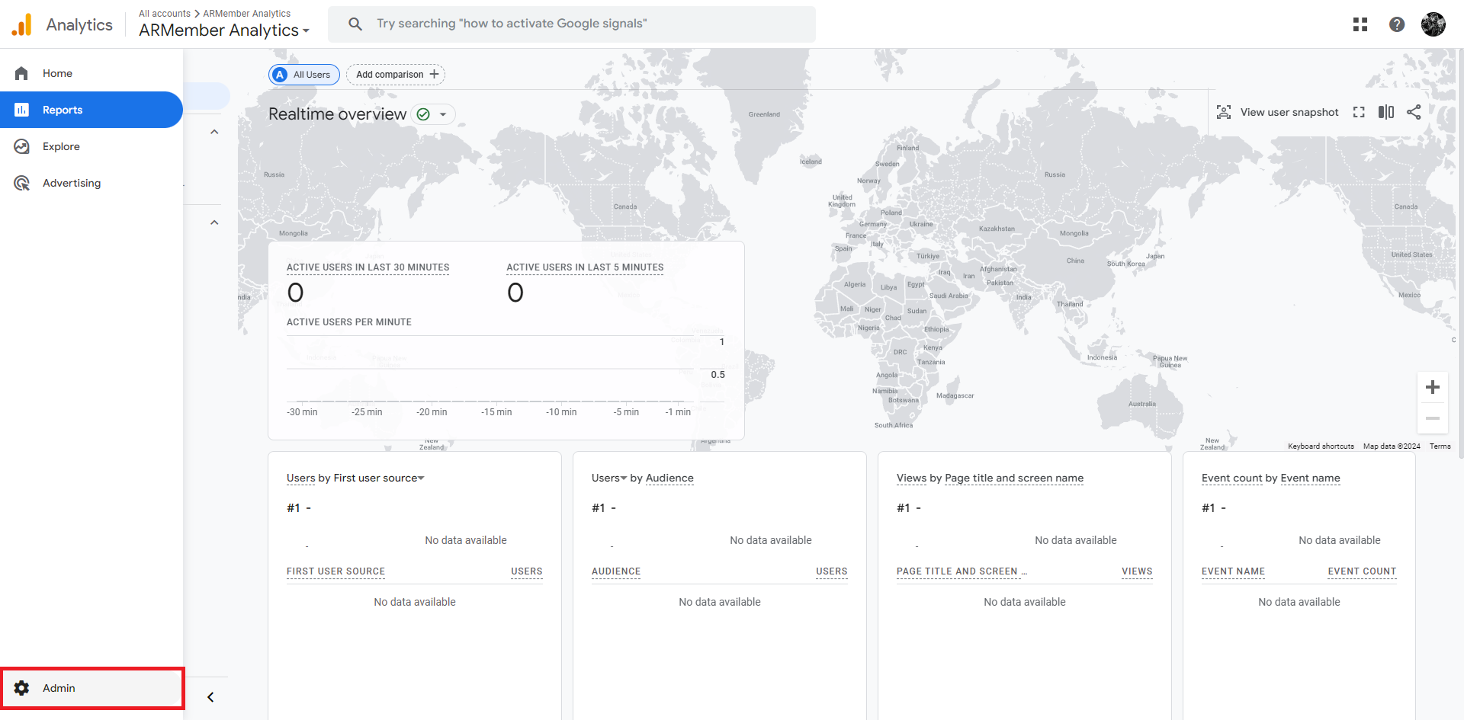Click the Event count by Event name heading
Image resolution: width=1464 pixels, height=720 pixels.
[x=1270, y=478]
